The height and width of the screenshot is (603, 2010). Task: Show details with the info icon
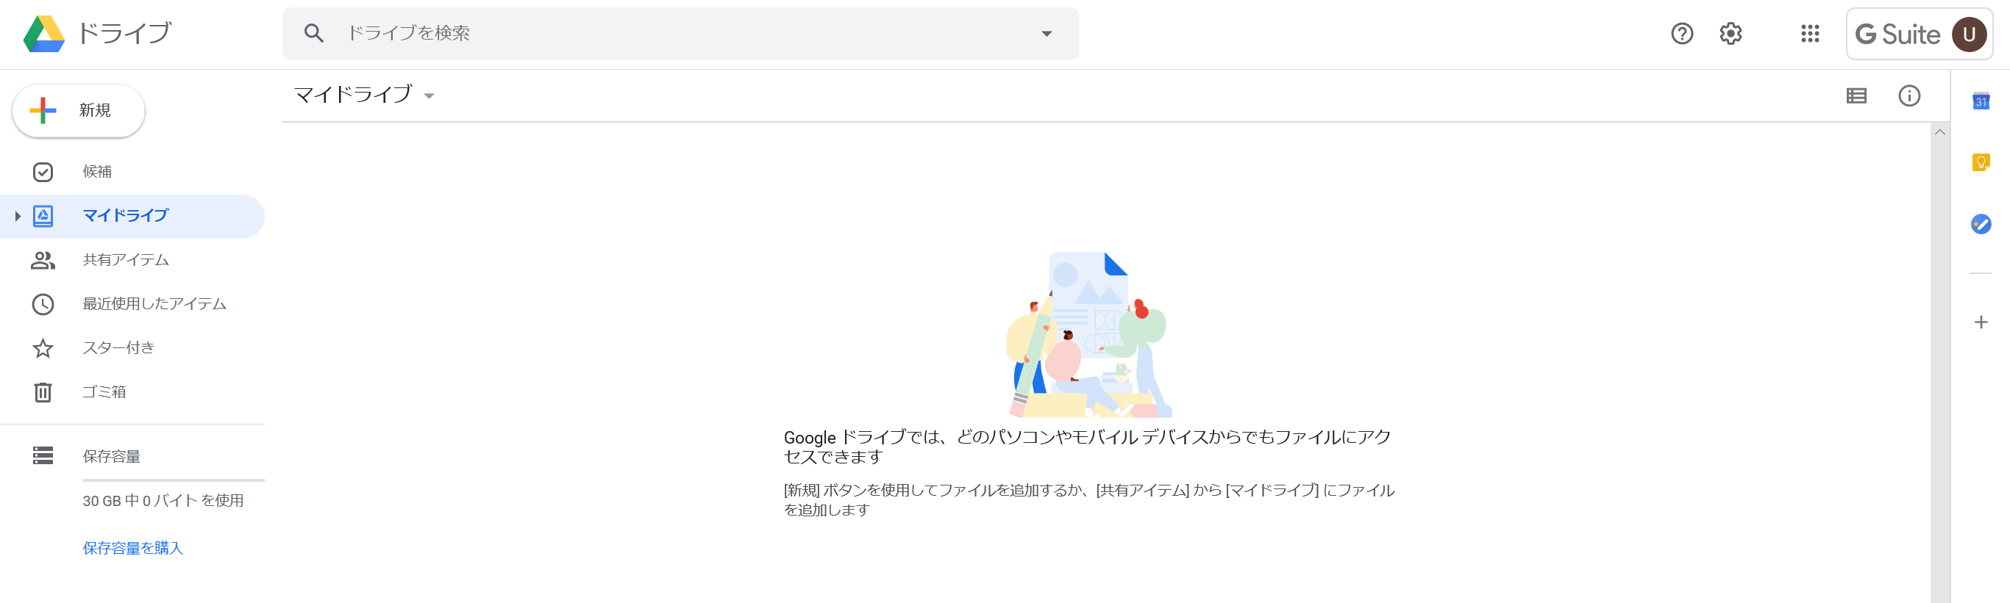(1909, 95)
